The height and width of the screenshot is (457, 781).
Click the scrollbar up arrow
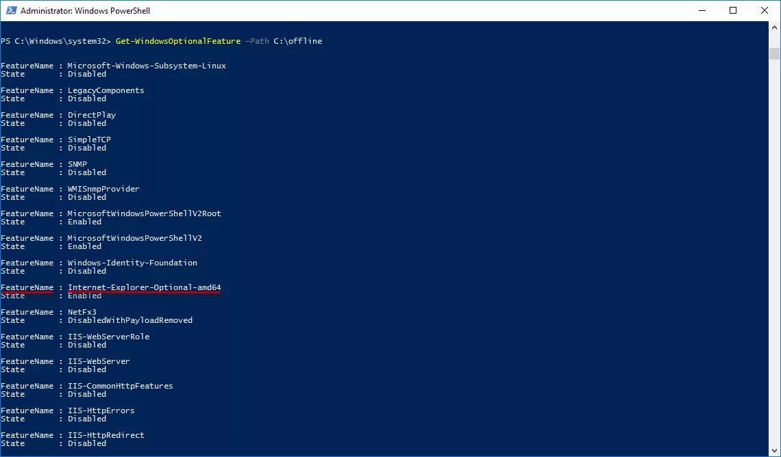(x=774, y=26)
